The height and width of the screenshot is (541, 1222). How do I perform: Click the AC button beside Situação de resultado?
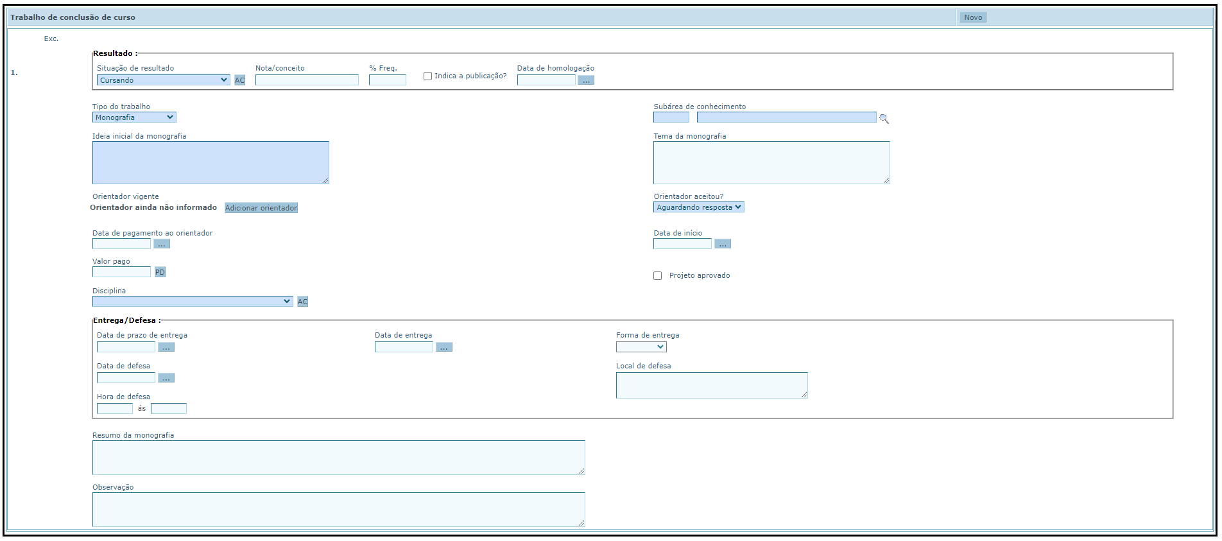click(x=239, y=80)
